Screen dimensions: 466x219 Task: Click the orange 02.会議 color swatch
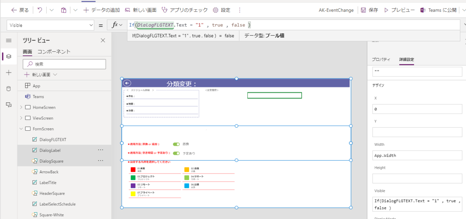187,170
